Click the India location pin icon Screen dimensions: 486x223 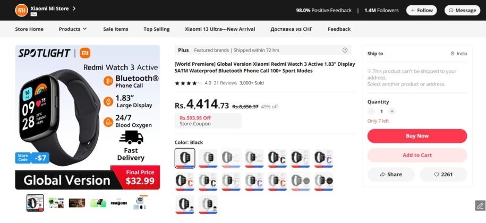(x=453, y=54)
